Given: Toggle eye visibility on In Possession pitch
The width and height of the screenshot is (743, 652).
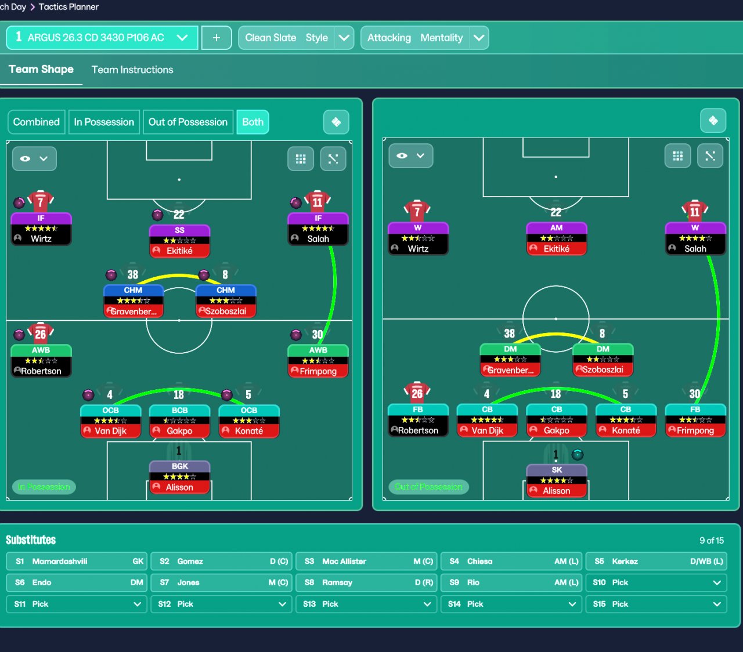Looking at the screenshot, I should pos(34,158).
